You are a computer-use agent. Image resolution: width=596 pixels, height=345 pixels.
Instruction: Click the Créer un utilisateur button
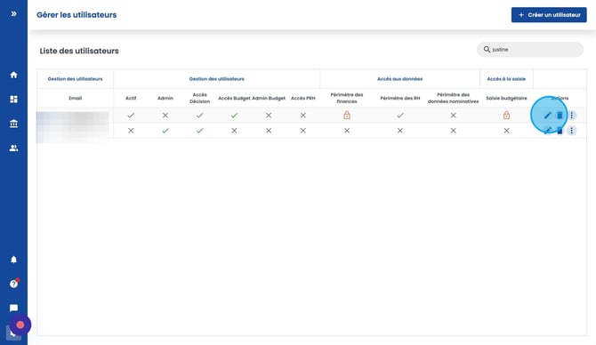(x=549, y=15)
